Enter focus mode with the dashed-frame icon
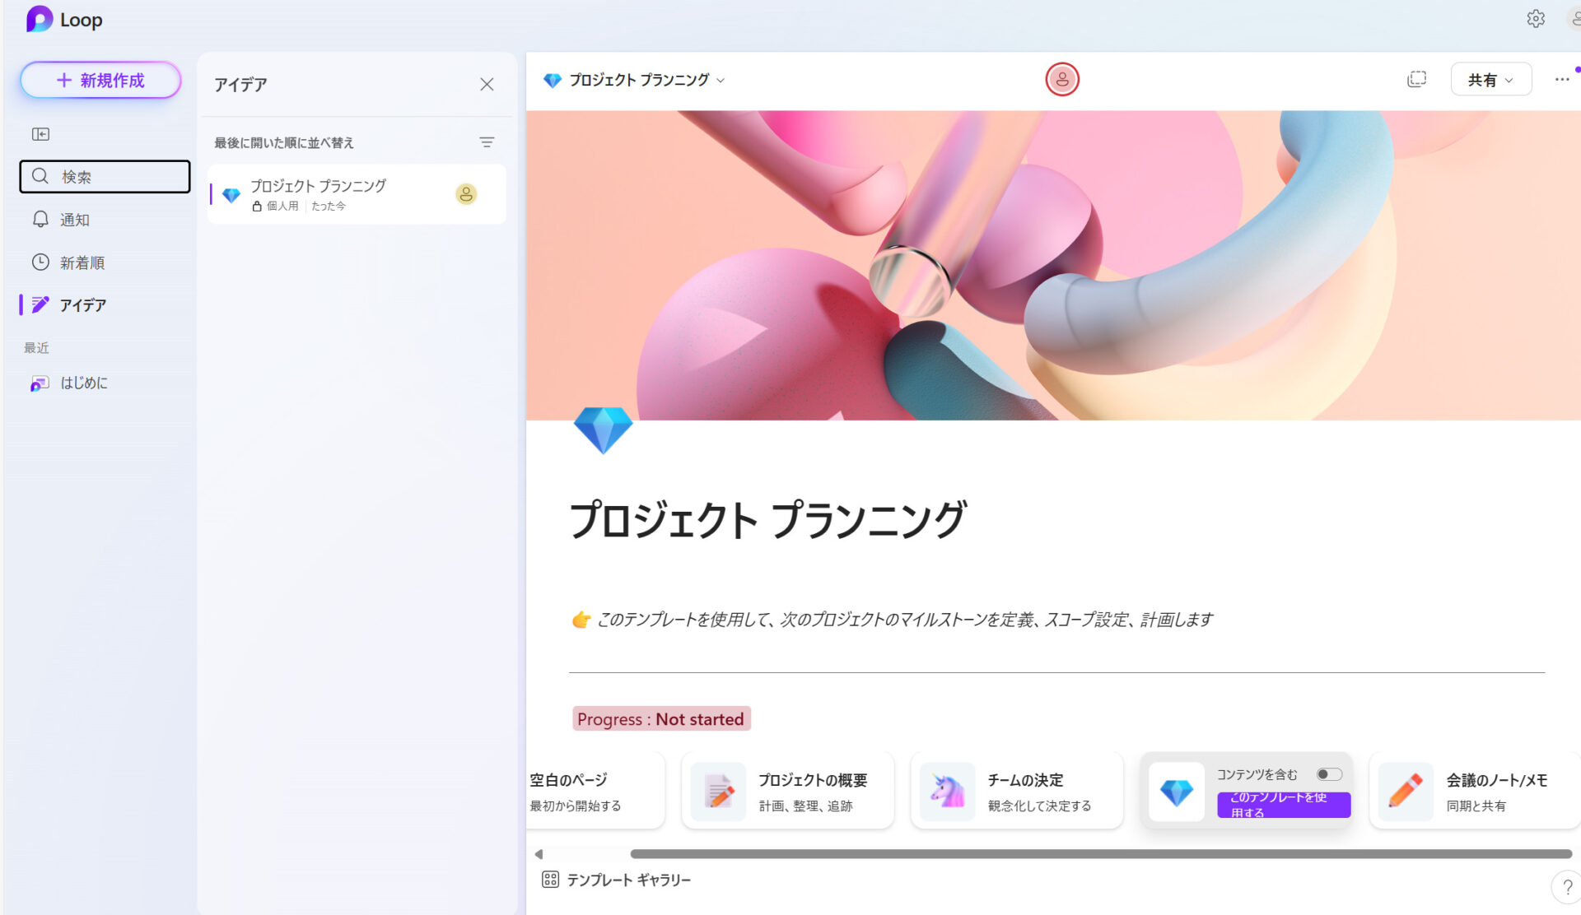Screen dimensions: 1581x915 click(x=1416, y=79)
